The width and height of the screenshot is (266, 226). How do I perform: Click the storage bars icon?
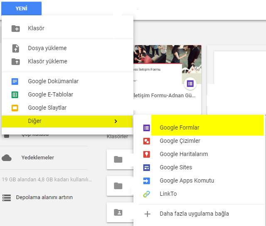(x=7, y=197)
